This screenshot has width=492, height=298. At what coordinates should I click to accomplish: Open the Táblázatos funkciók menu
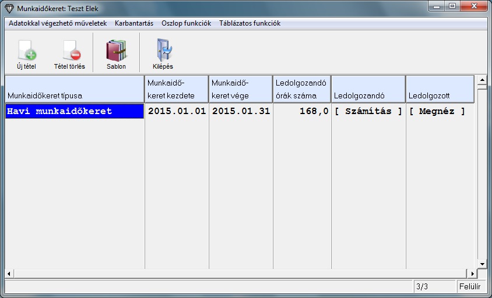pyautogui.click(x=249, y=23)
